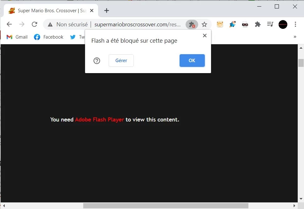Minimize the Chrome window

pyautogui.click(x=259, y=6)
